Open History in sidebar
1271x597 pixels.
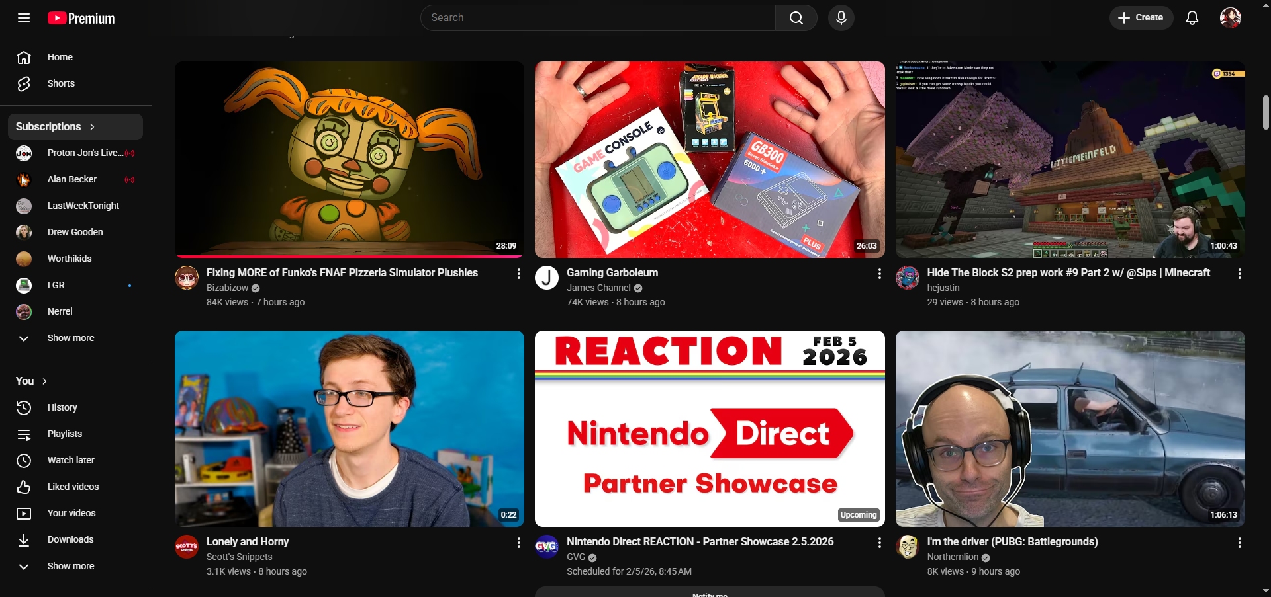click(62, 407)
